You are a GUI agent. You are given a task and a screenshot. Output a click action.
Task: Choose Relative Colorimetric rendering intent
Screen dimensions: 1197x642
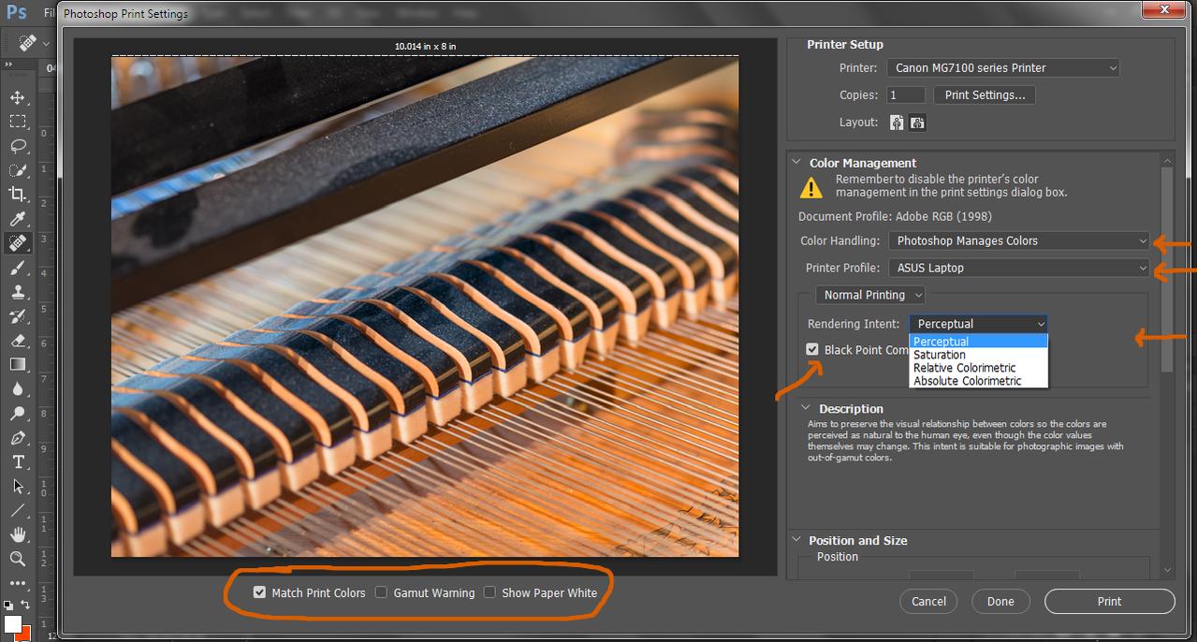[964, 368]
